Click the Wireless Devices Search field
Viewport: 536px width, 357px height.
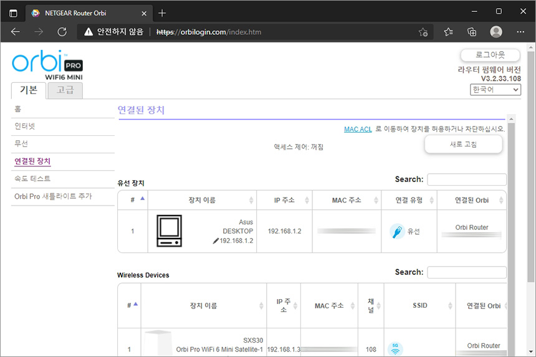click(x=467, y=272)
